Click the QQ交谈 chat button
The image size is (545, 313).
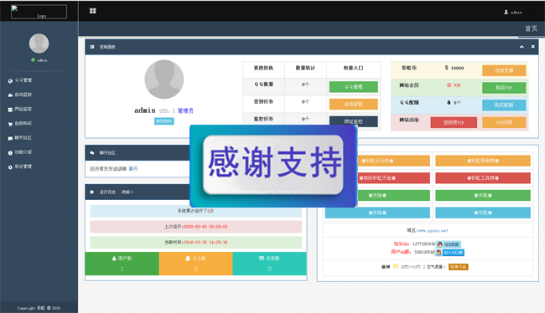[449, 244]
